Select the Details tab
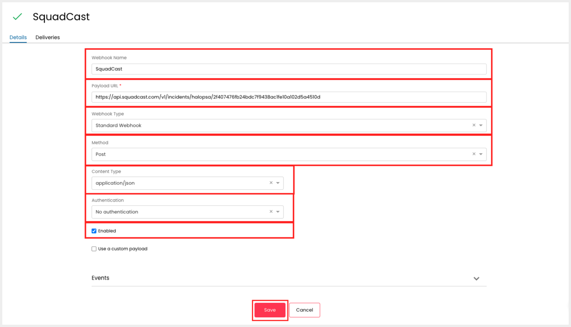Viewport: 571px width, 327px height. point(18,37)
